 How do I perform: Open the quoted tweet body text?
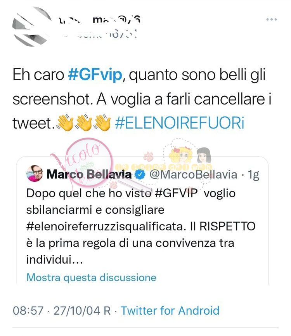141,226
